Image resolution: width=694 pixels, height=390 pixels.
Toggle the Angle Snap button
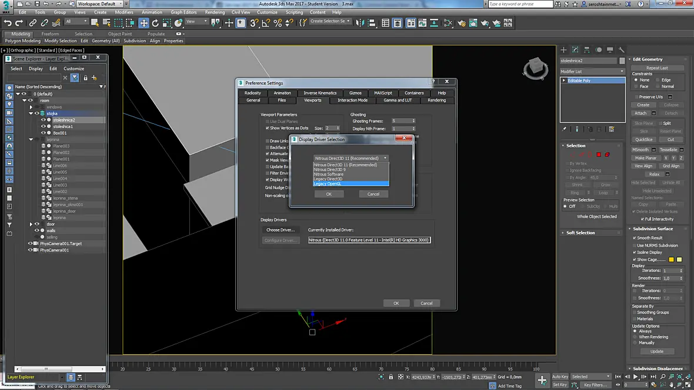coord(266,22)
